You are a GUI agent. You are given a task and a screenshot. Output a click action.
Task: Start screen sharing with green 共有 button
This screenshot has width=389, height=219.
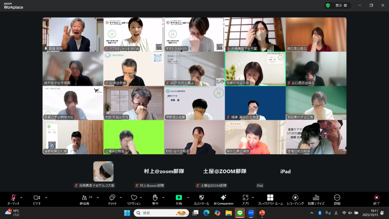[x=178, y=198]
